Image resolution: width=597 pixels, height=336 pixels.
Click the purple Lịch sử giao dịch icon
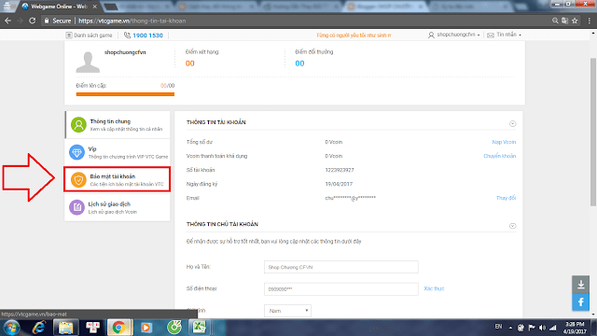pos(76,207)
